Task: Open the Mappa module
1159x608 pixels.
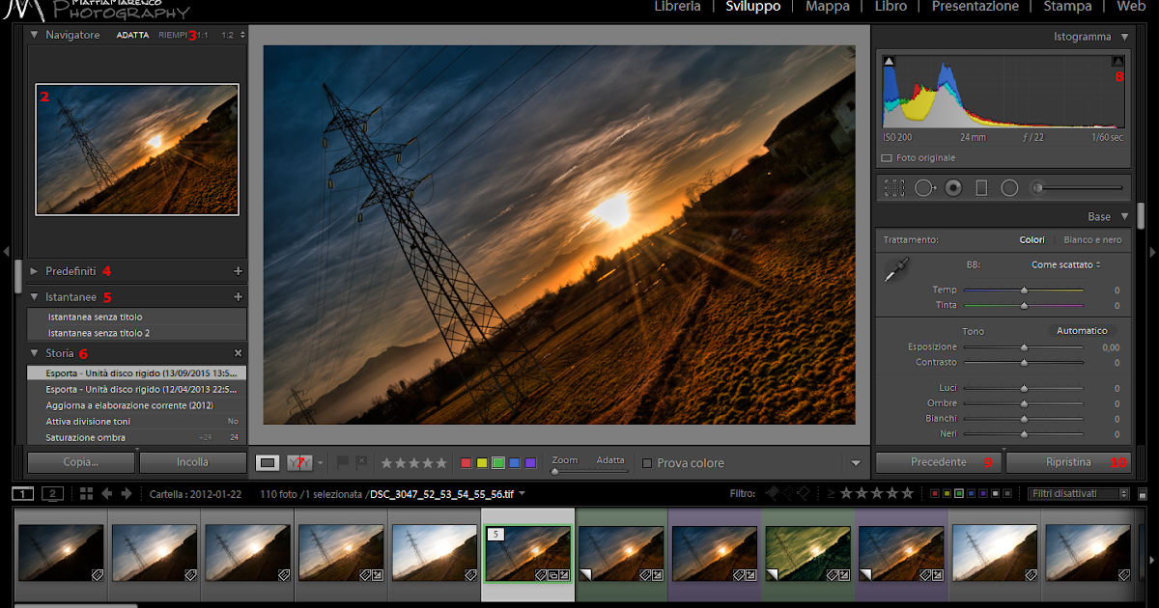Action: point(827,7)
